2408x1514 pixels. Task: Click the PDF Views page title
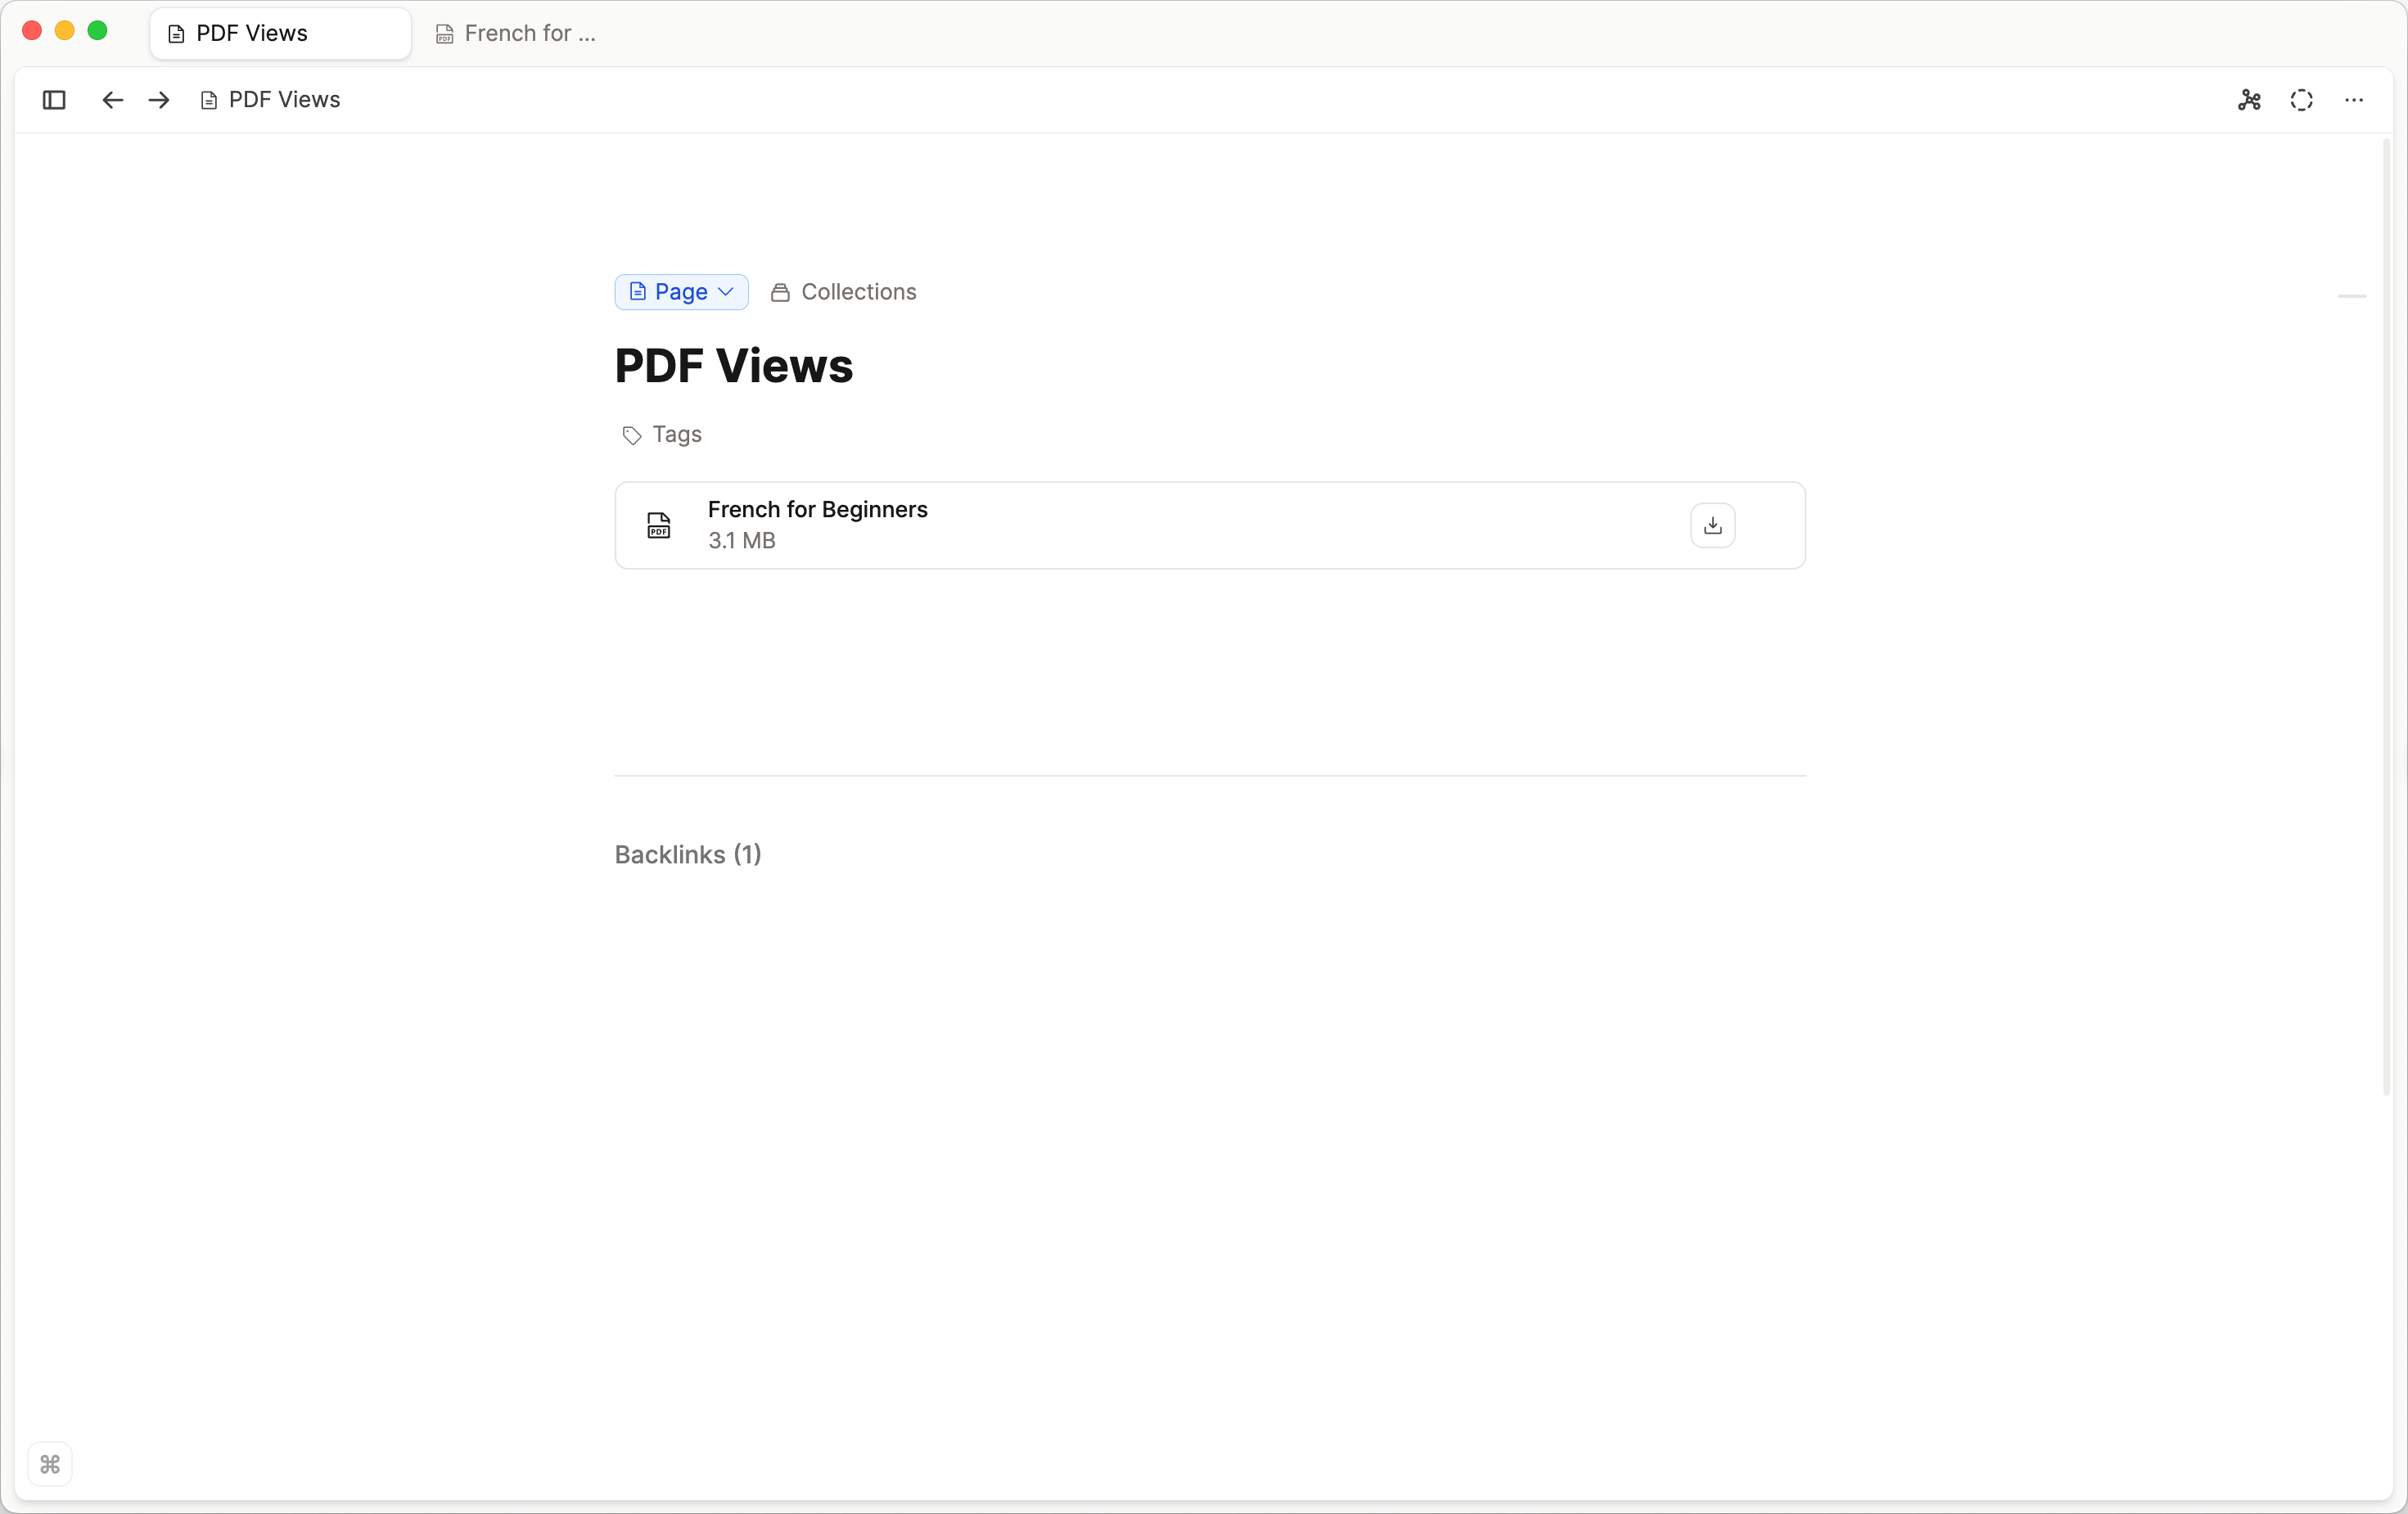coord(734,366)
